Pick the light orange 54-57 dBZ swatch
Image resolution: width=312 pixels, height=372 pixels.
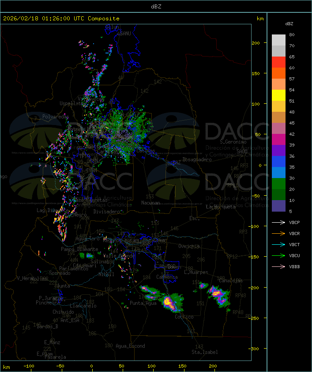pos(278,84)
